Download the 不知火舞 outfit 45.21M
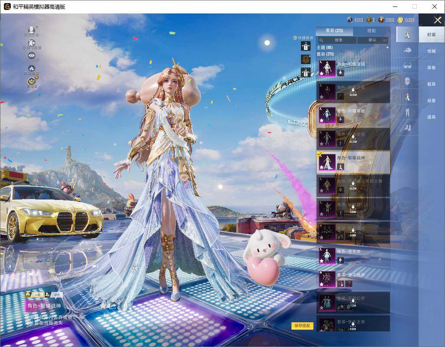Screen dimensions: 445x347 353,184
